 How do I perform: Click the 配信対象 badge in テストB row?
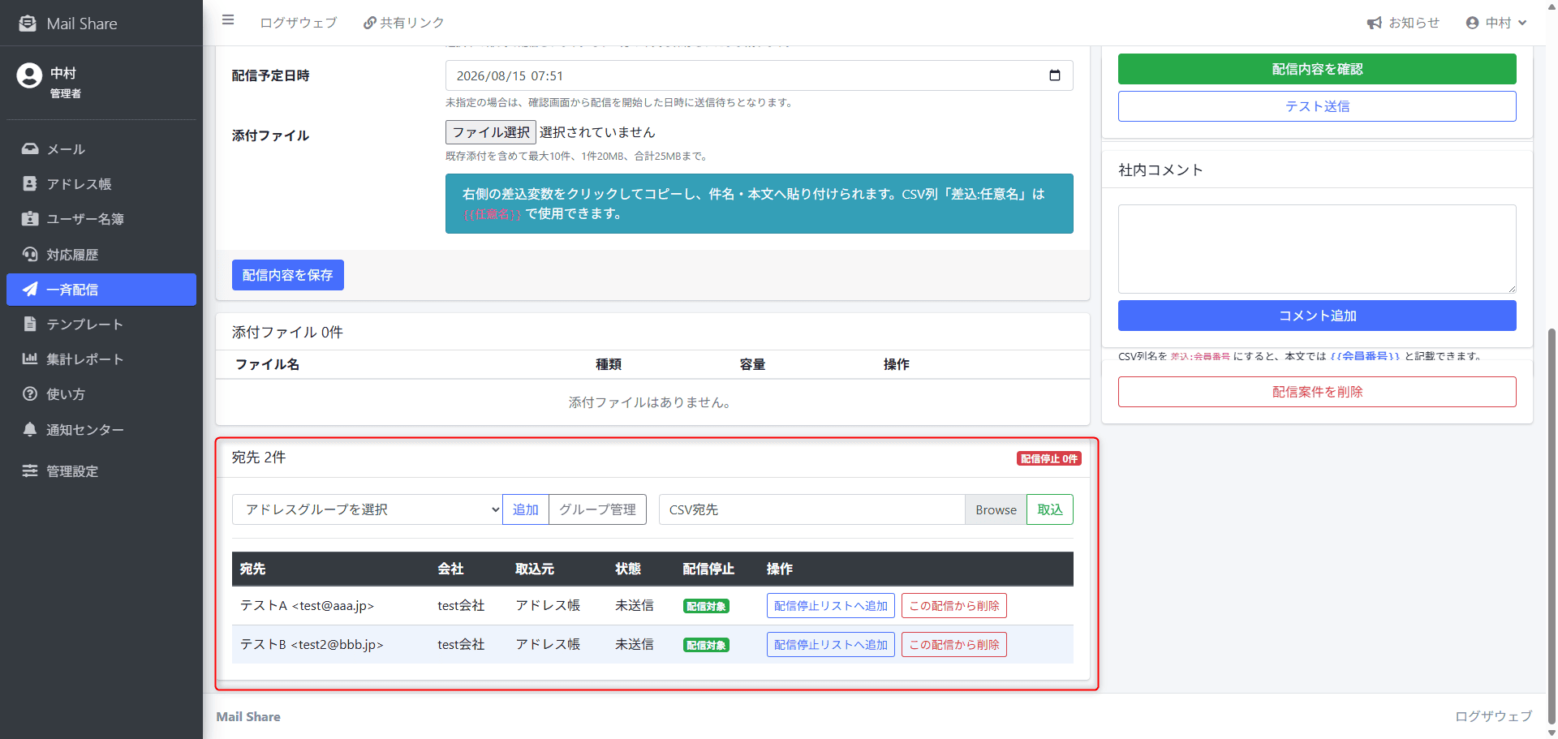pyautogui.click(x=706, y=646)
